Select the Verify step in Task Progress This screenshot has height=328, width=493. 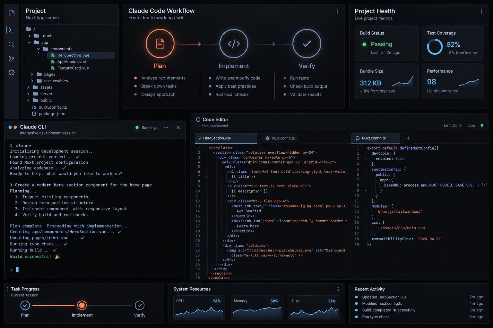tap(140, 305)
